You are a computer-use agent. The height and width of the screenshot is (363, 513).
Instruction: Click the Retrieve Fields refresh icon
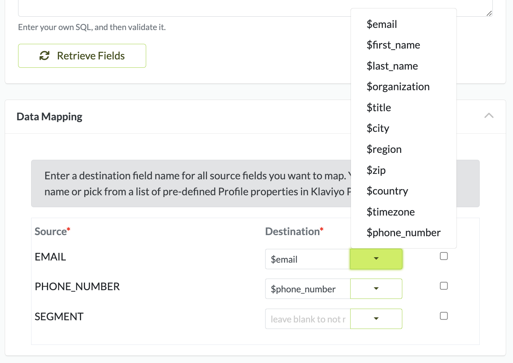coord(44,56)
